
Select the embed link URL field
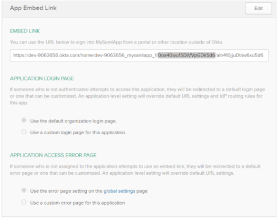pyautogui.click(x=139, y=55)
